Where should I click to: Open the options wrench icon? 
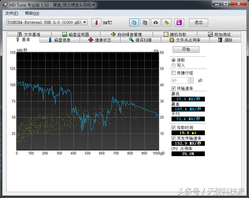166,23
